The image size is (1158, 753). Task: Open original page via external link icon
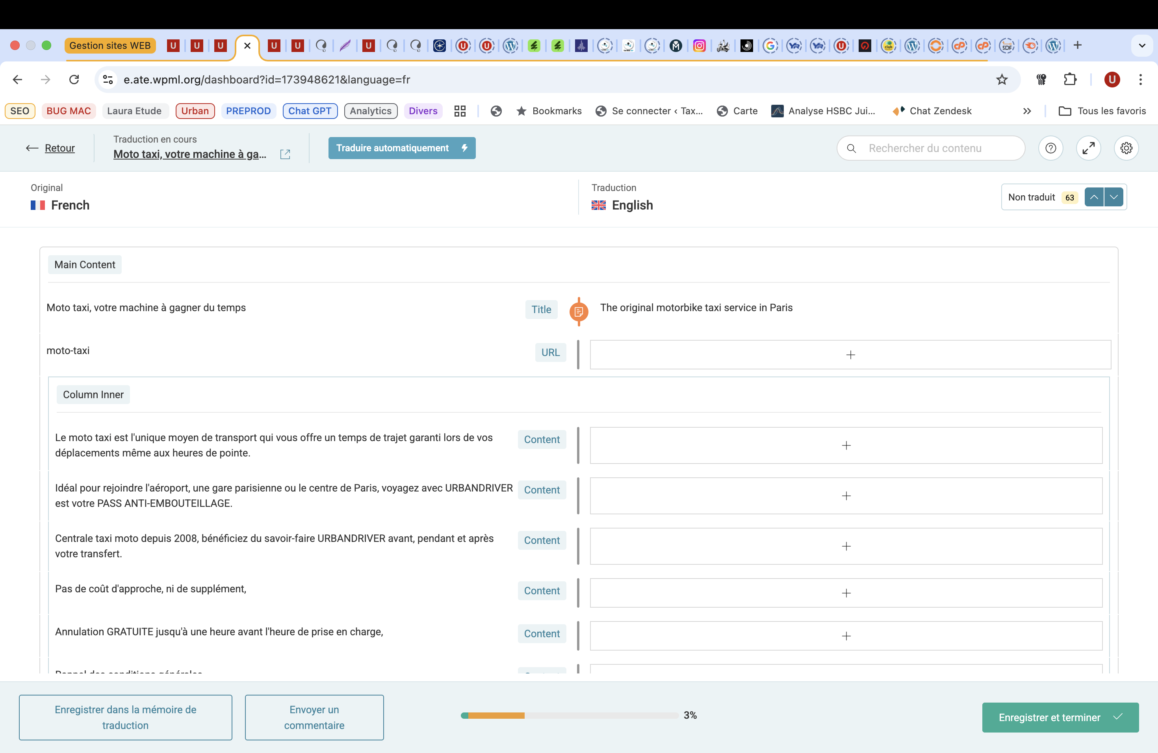point(285,154)
